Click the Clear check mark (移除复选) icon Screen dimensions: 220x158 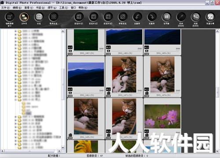(x=122, y=17)
